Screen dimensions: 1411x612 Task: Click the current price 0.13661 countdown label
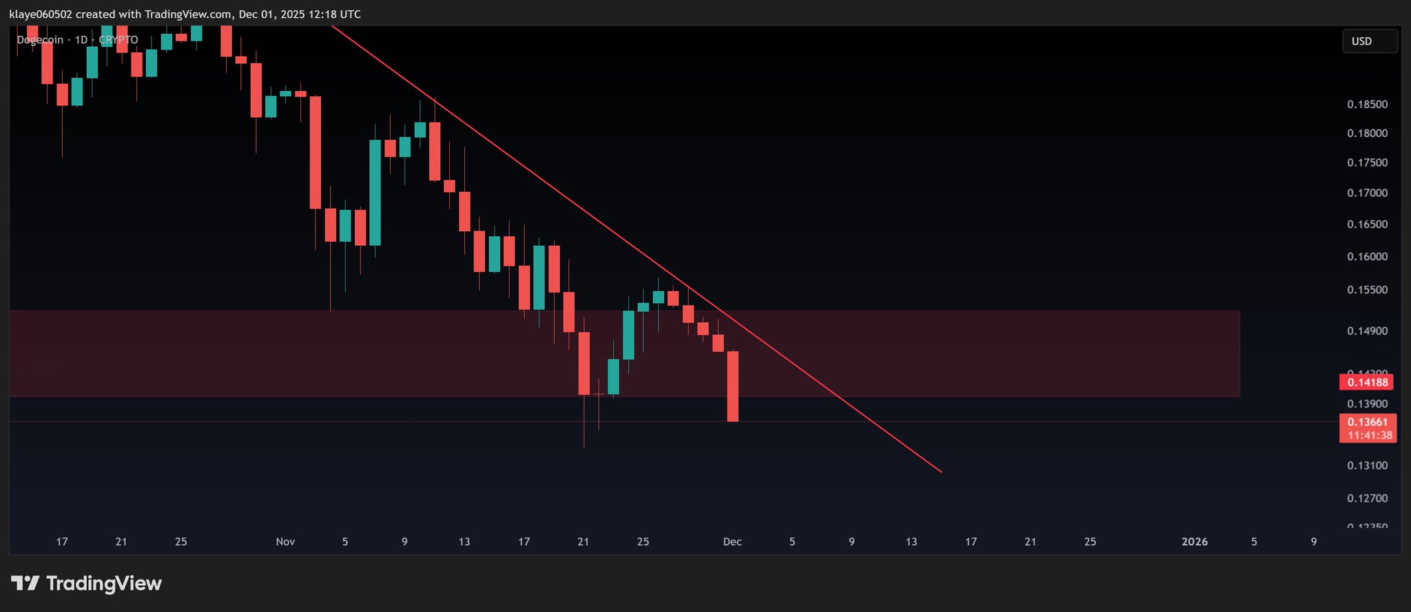1367,428
